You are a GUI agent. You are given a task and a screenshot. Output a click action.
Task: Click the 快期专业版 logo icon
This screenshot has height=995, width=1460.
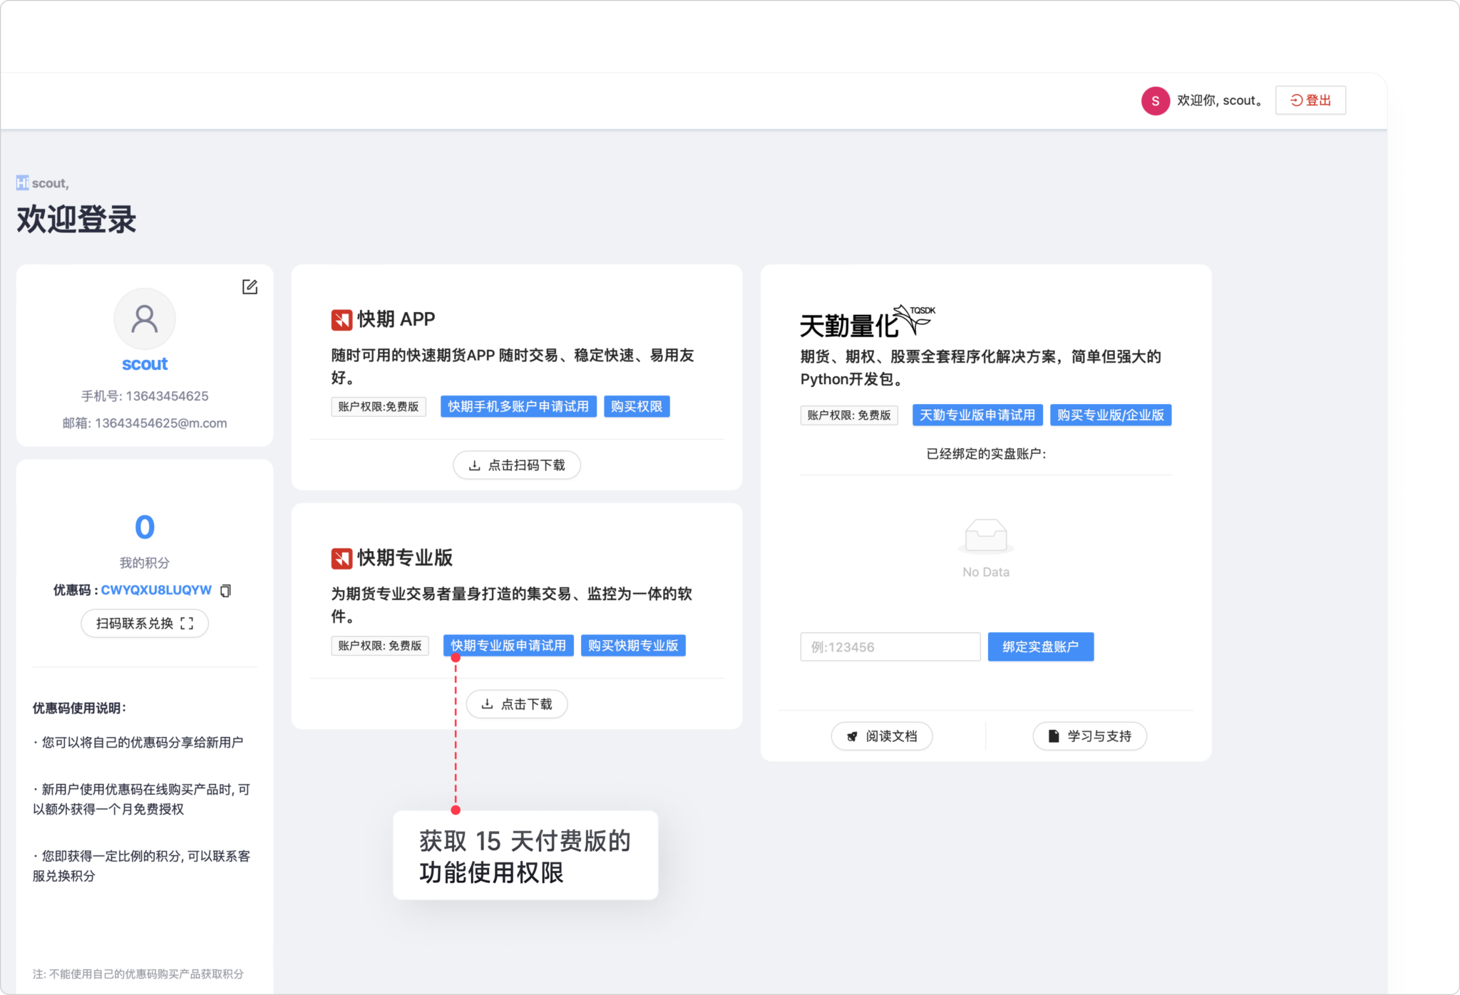[x=341, y=559]
